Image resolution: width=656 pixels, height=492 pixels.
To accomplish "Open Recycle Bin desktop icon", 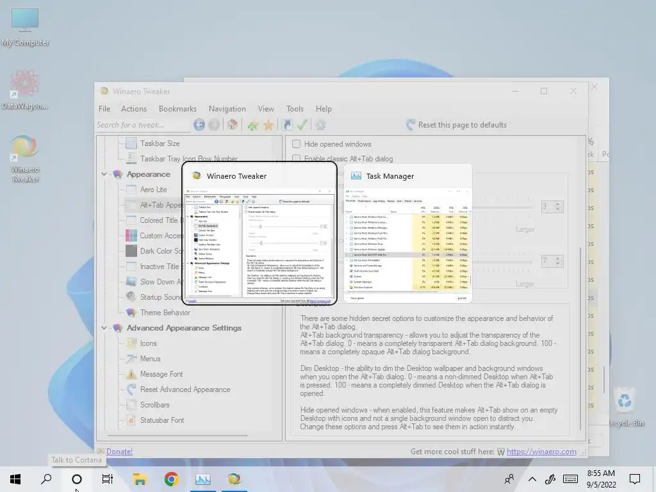I will [x=625, y=407].
